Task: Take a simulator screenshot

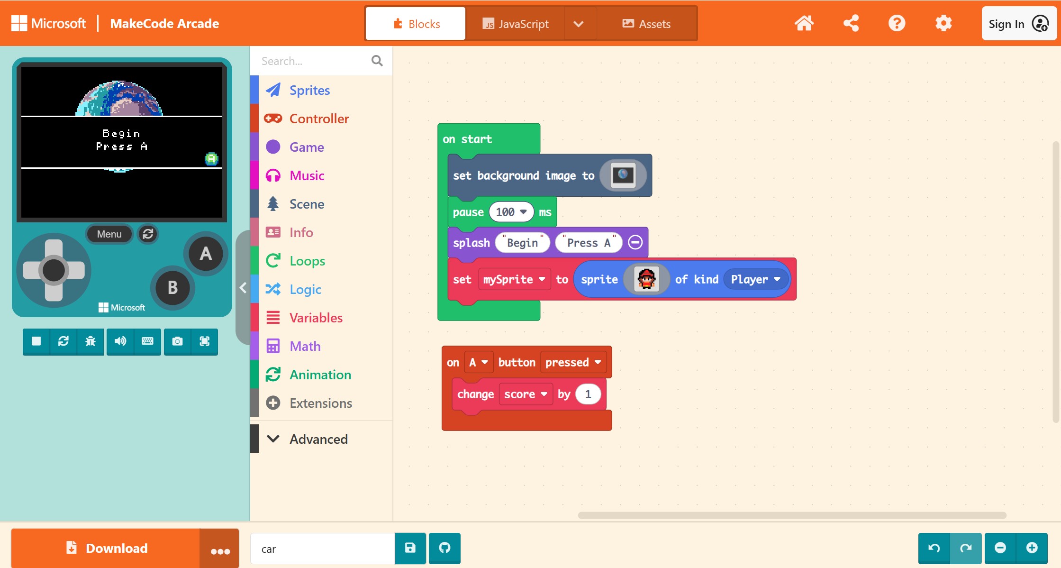Action: pos(177,341)
